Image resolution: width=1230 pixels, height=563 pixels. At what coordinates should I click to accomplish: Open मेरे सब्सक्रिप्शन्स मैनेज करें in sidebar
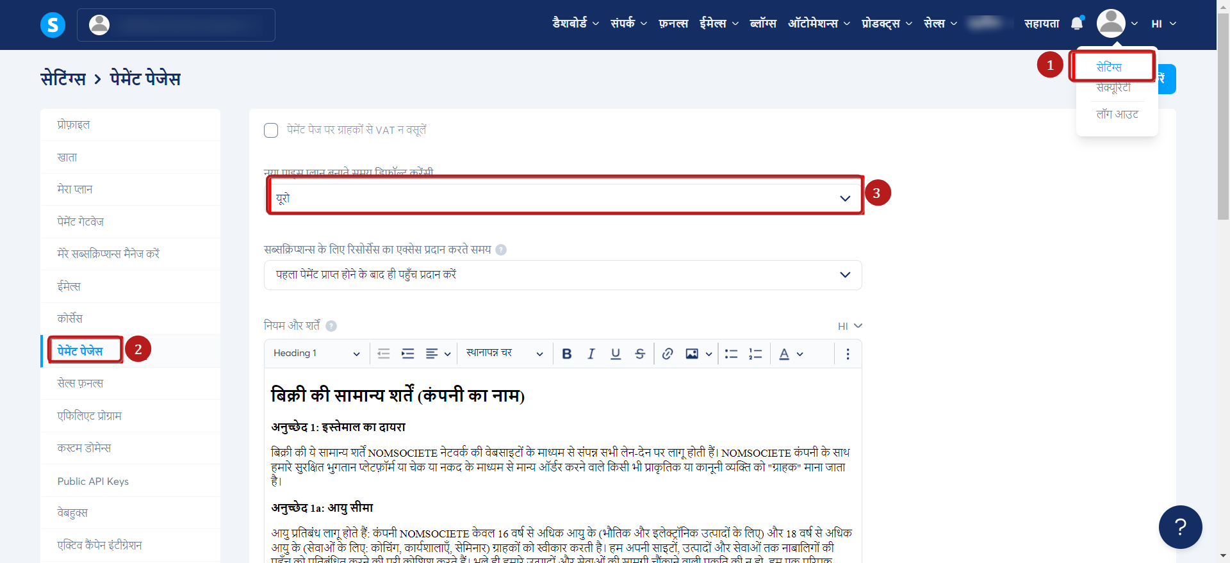pos(131,254)
